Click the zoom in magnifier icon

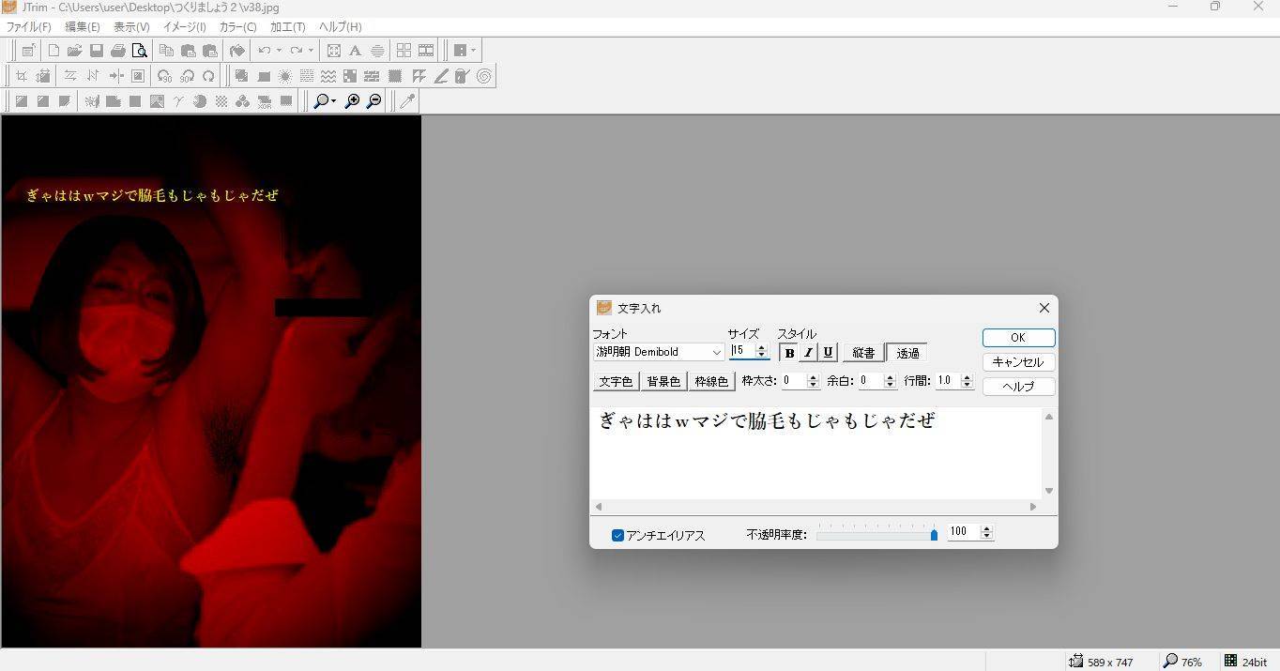[353, 101]
